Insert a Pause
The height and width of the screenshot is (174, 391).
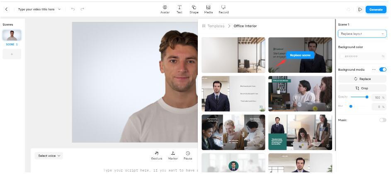(x=188, y=155)
